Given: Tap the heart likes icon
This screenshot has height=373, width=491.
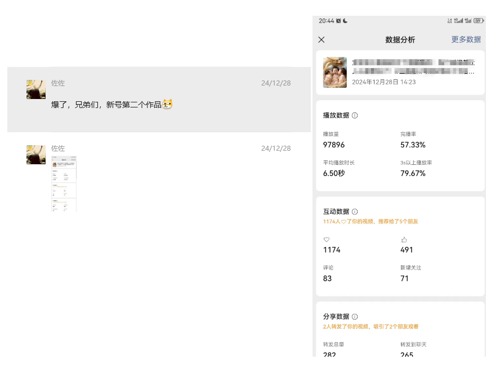Looking at the screenshot, I should point(327,240).
